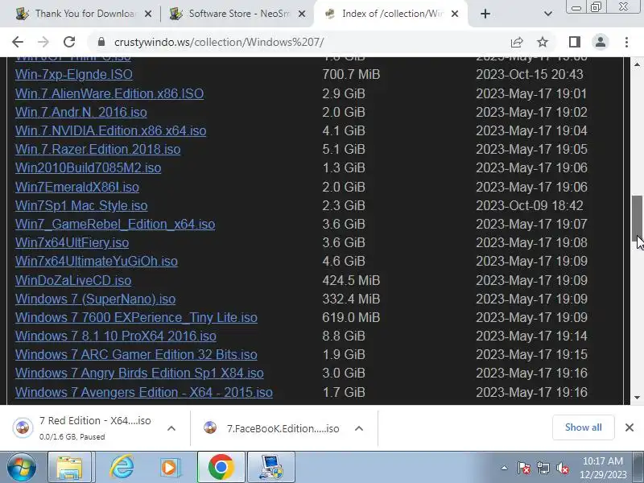Close the 'Software Store - NeoSmart' tab
Screen dimensions: 644x483
pyautogui.click(x=302, y=14)
